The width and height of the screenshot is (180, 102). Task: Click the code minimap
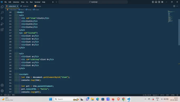point(171,16)
